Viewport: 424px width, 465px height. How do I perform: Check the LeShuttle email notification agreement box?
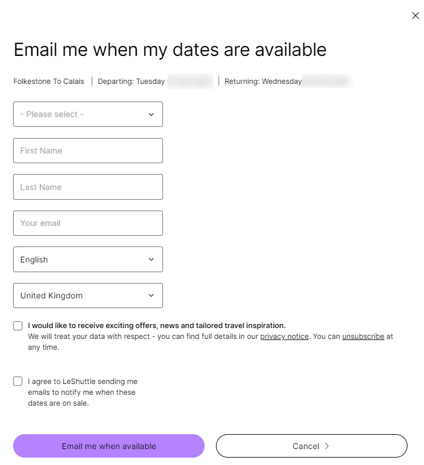[18, 381]
